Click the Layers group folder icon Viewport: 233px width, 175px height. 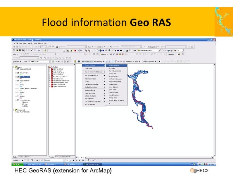(16, 67)
